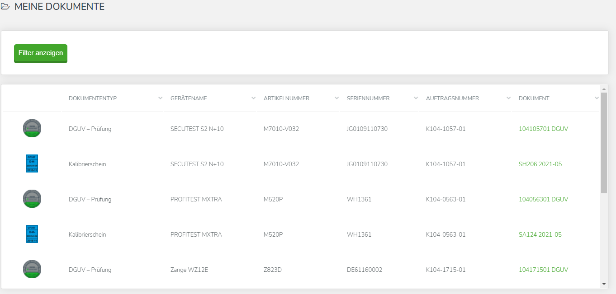Open DGUV seal icon for PROFITEST MXTRA
Viewport: 616px width, 294px height.
click(x=32, y=199)
